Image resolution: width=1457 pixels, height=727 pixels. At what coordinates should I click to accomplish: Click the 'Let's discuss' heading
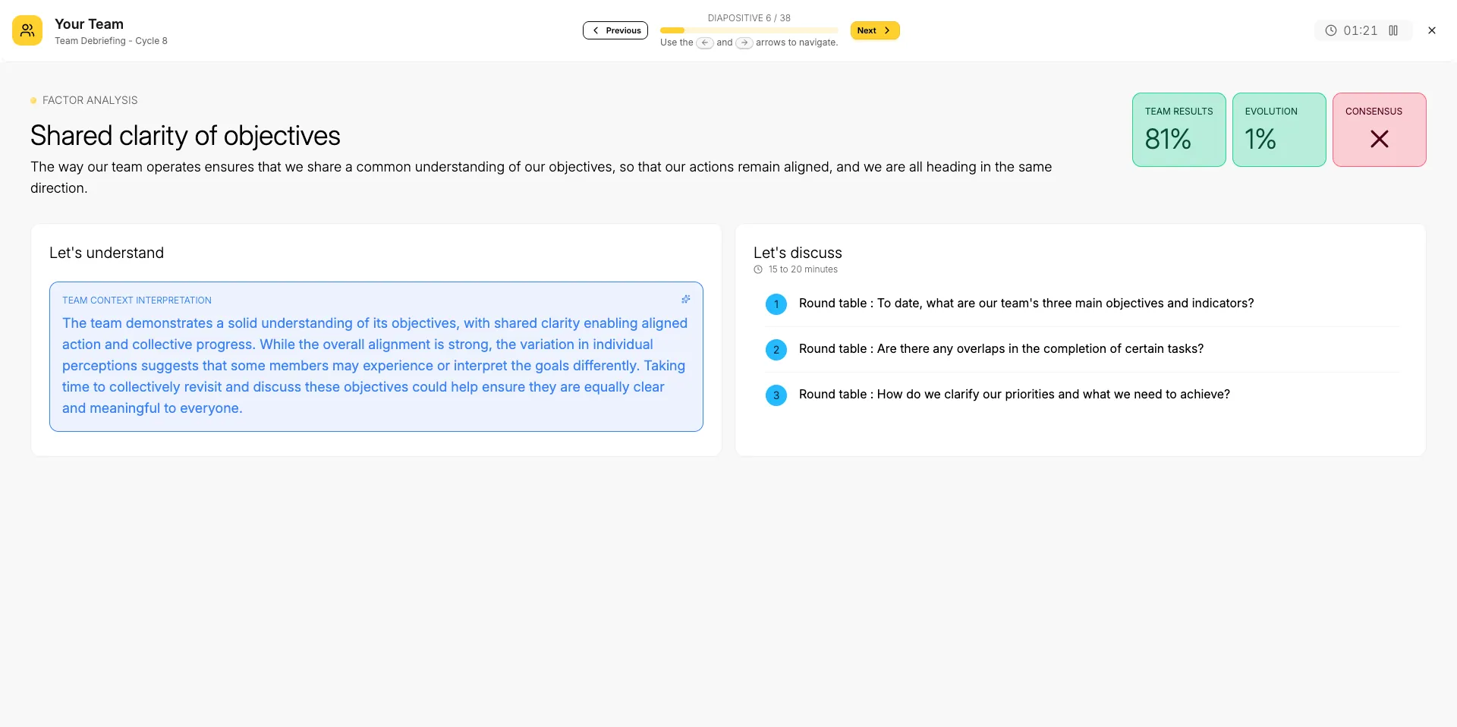point(798,253)
